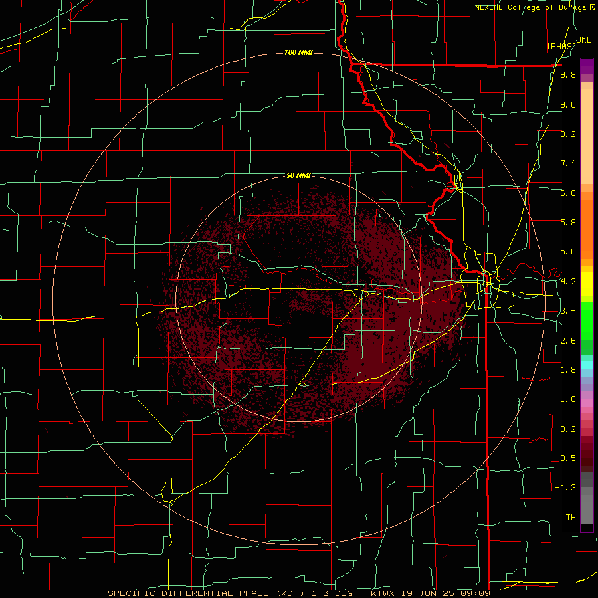Image resolution: width=598 pixels, height=598 pixels.
Task: Click the 50 NMI range ring label
Action: click(x=298, y=176)
